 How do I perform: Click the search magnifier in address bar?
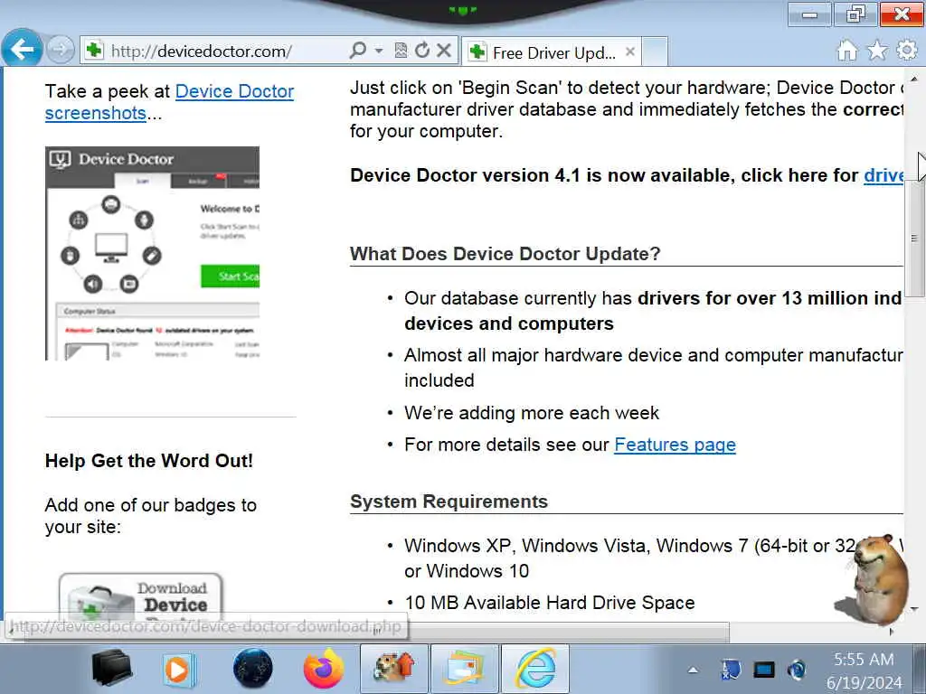358,51
